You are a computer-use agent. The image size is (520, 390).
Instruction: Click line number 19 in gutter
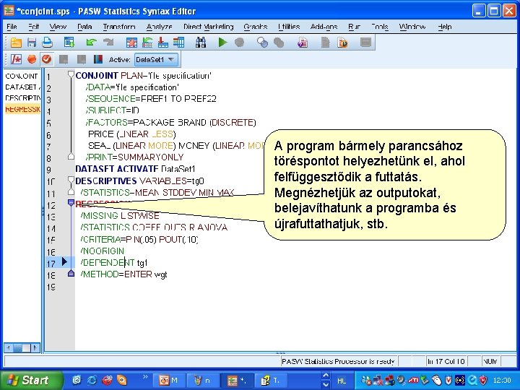coord(51,287)
